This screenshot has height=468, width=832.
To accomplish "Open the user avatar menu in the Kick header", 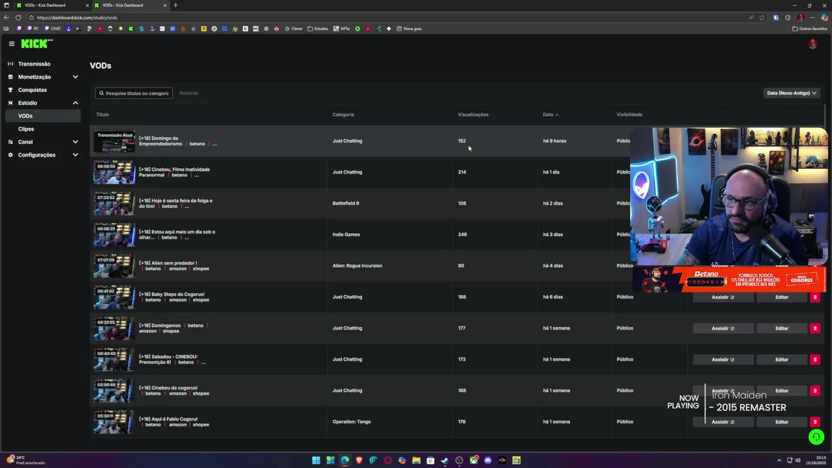I will click(x=812, y=44).
